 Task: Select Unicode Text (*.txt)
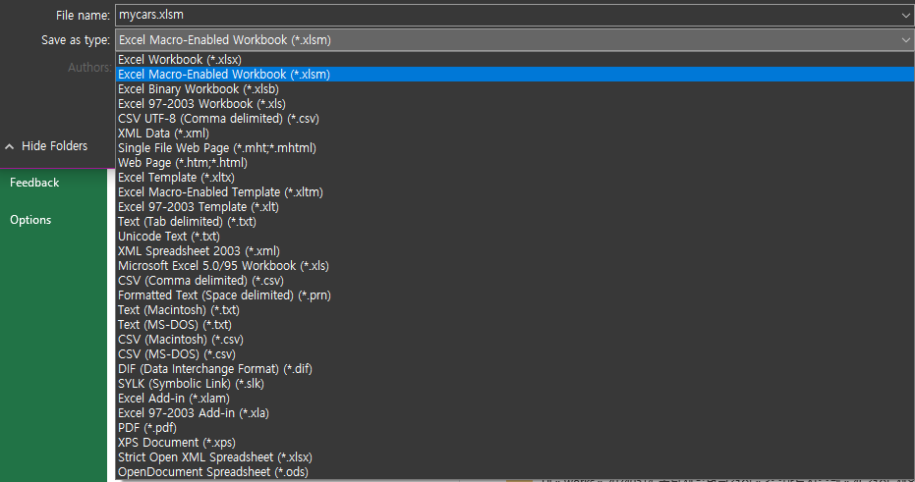coord(515,236)
